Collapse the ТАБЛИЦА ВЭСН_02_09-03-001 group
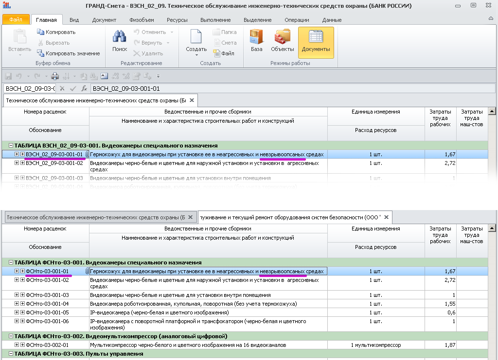This screenshot has width=498, height=360. click(x=11, y=146)
